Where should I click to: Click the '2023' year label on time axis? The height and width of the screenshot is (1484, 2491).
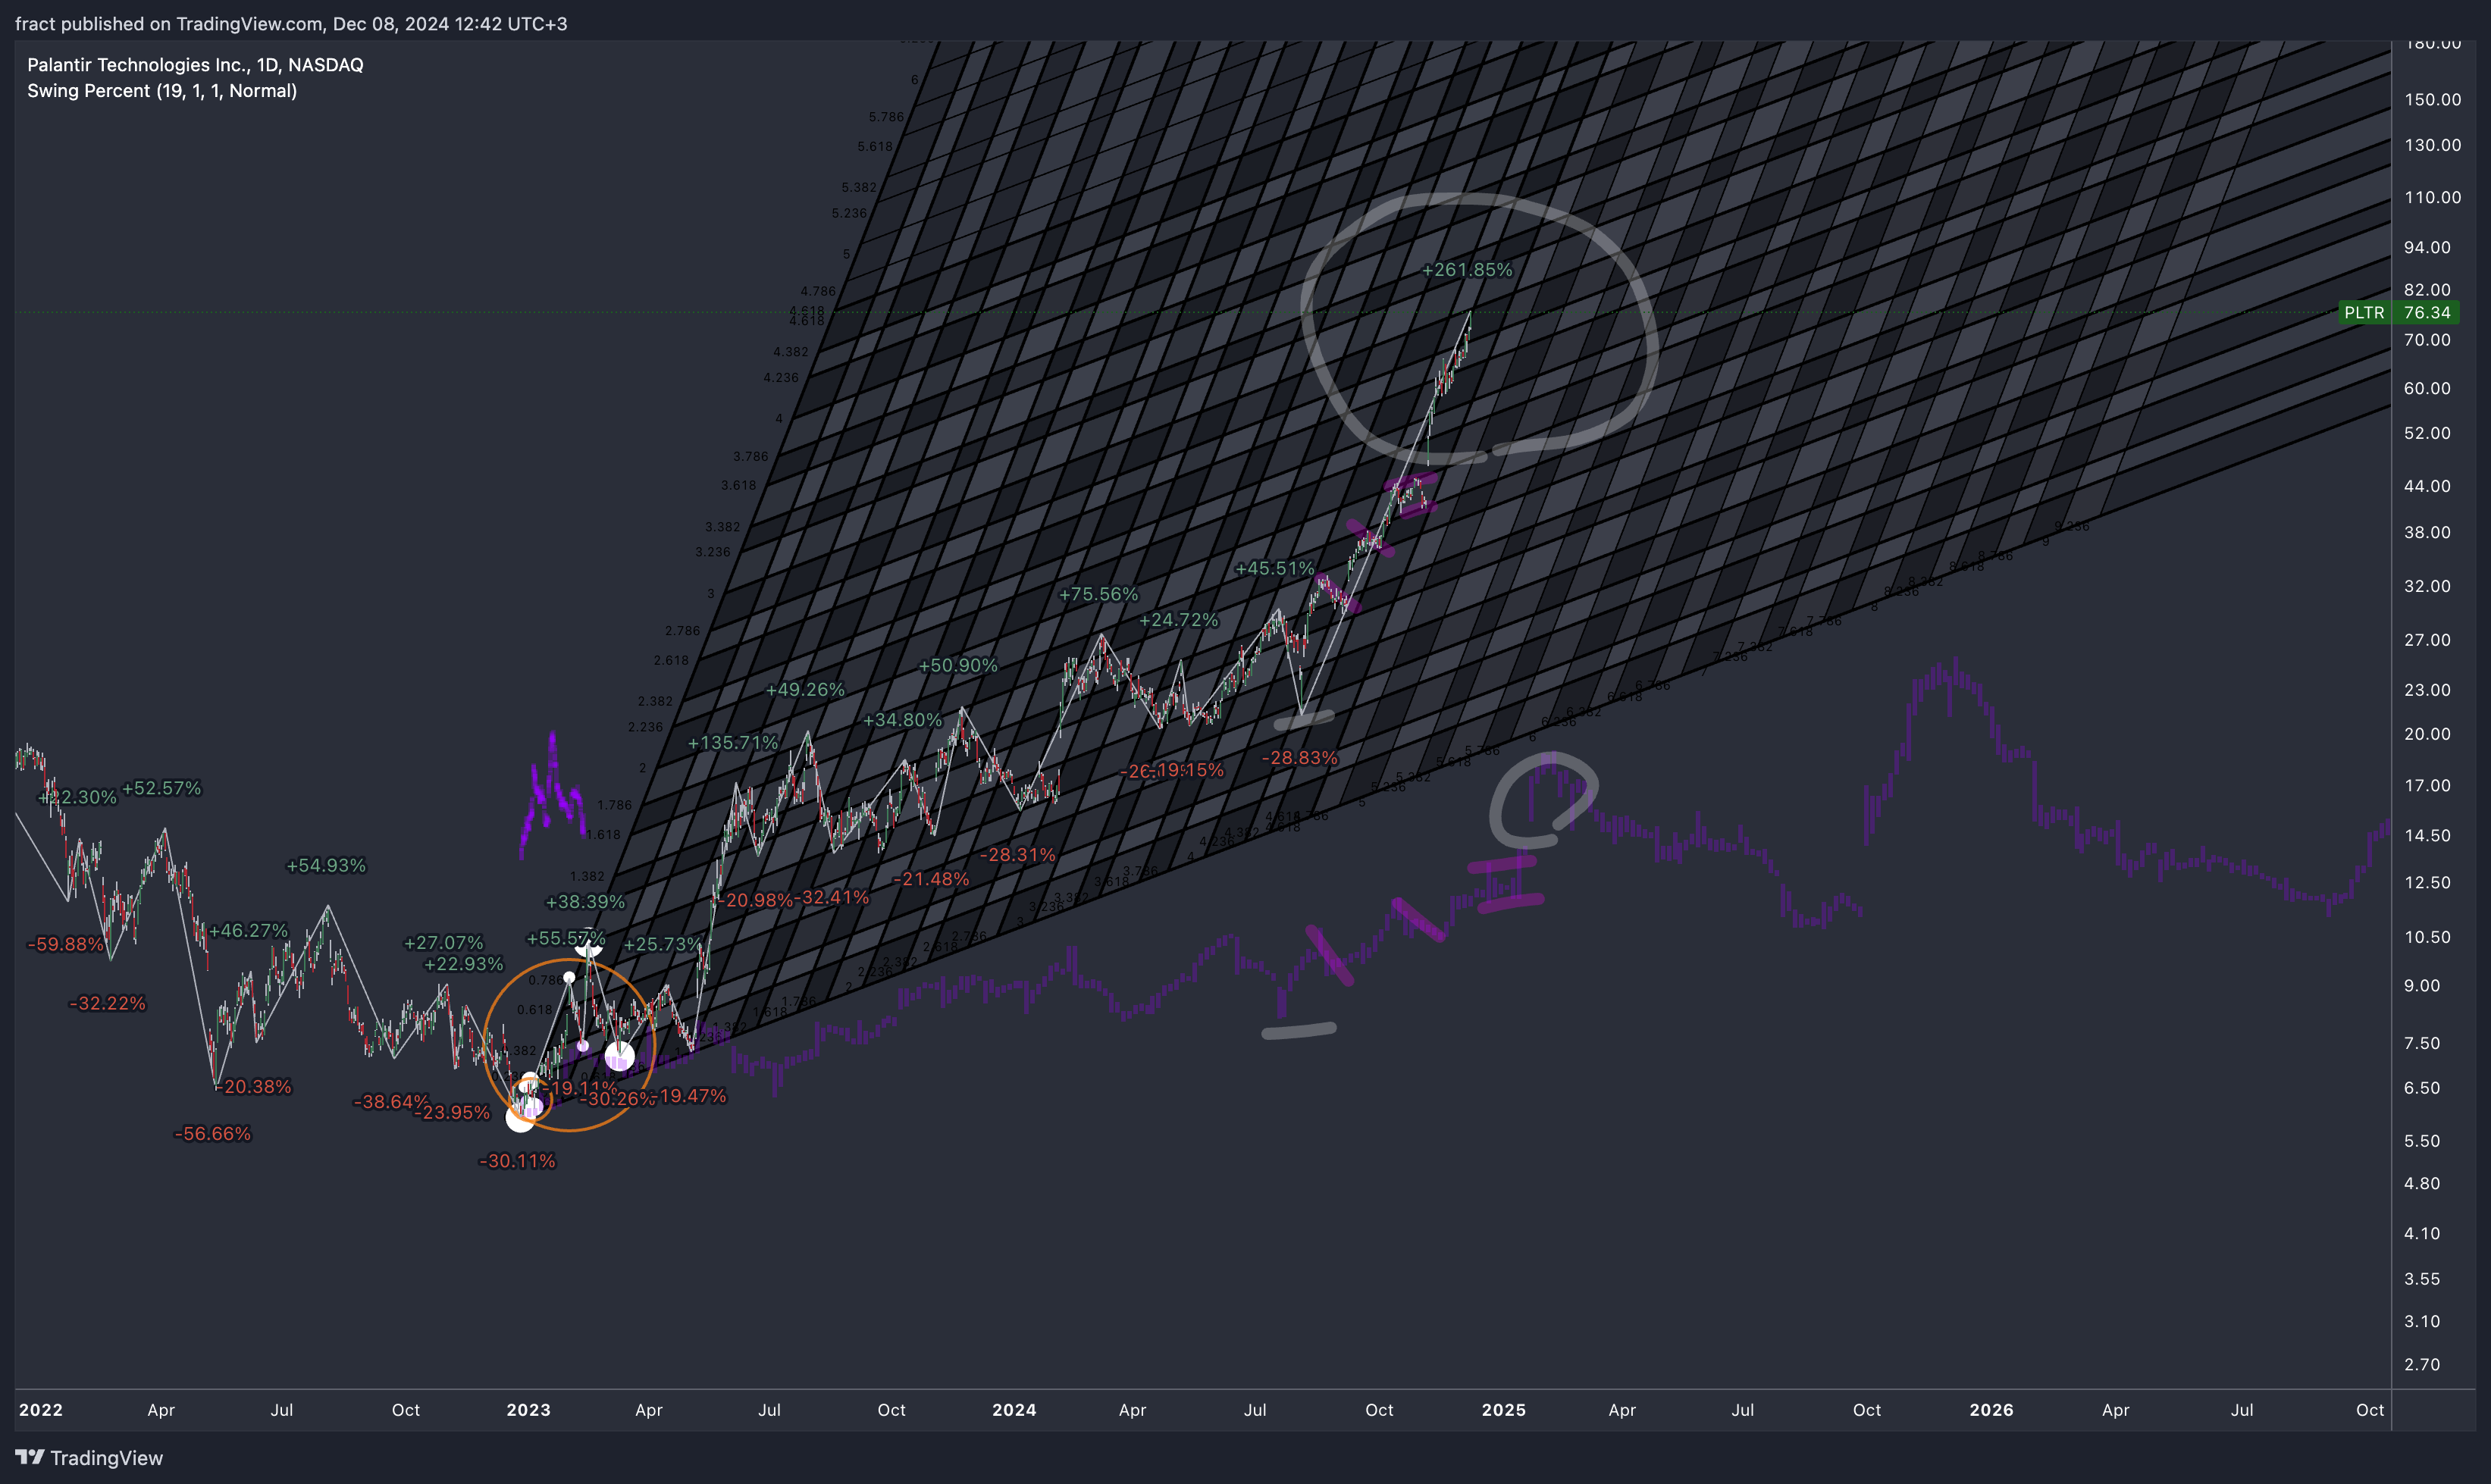click(x=528, y=1410)
